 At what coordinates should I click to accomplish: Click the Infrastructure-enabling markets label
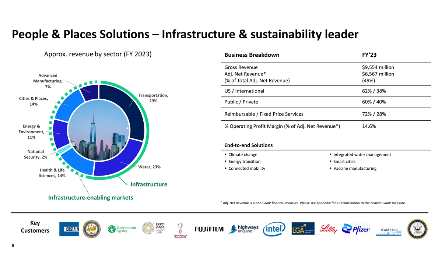pos(91,198)
